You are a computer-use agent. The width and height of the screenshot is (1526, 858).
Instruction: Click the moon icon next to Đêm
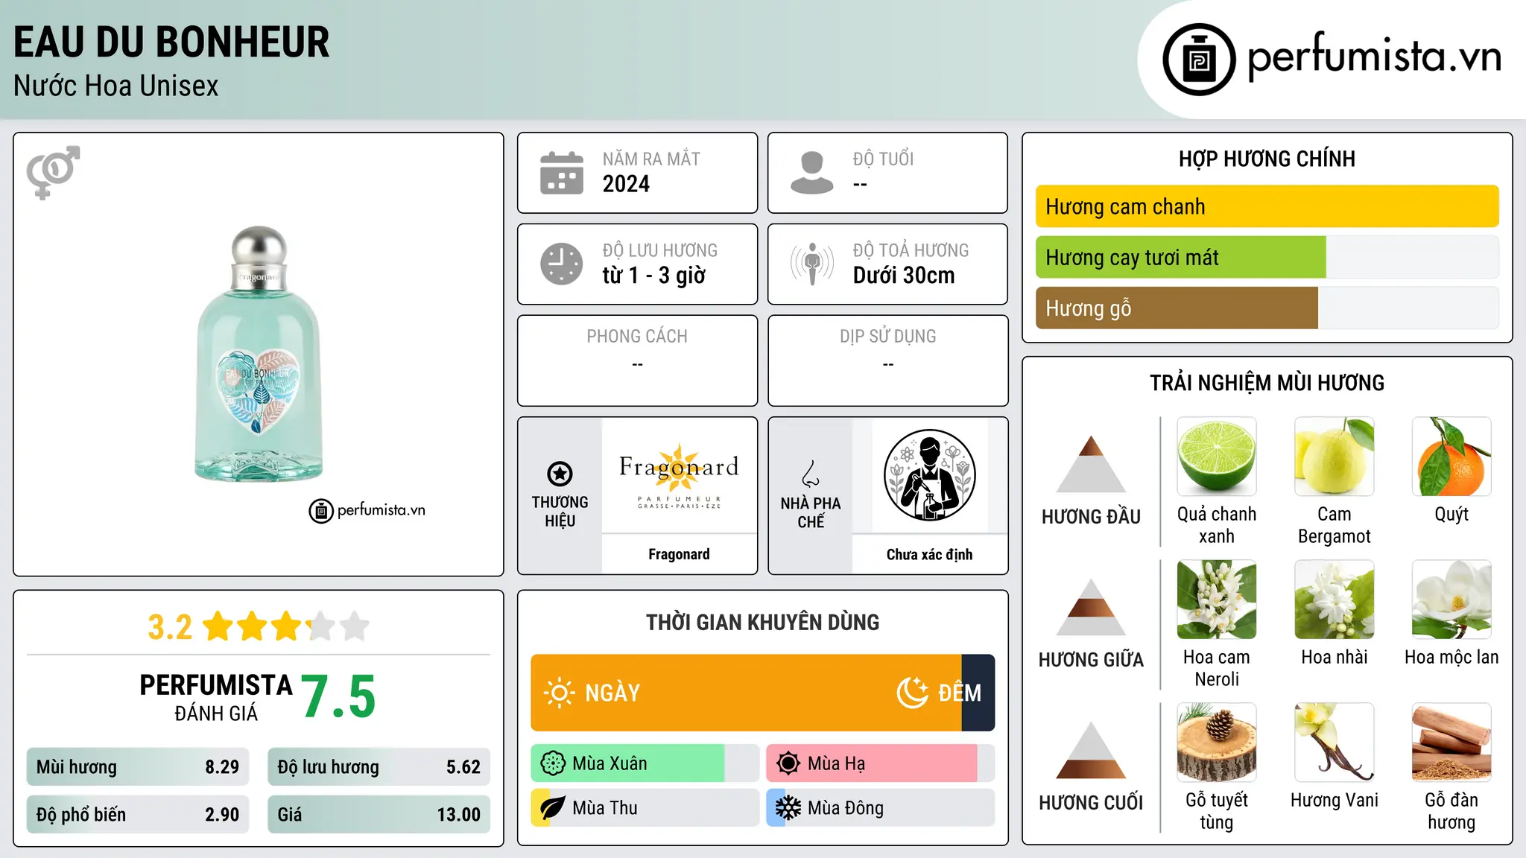[913, 693]
